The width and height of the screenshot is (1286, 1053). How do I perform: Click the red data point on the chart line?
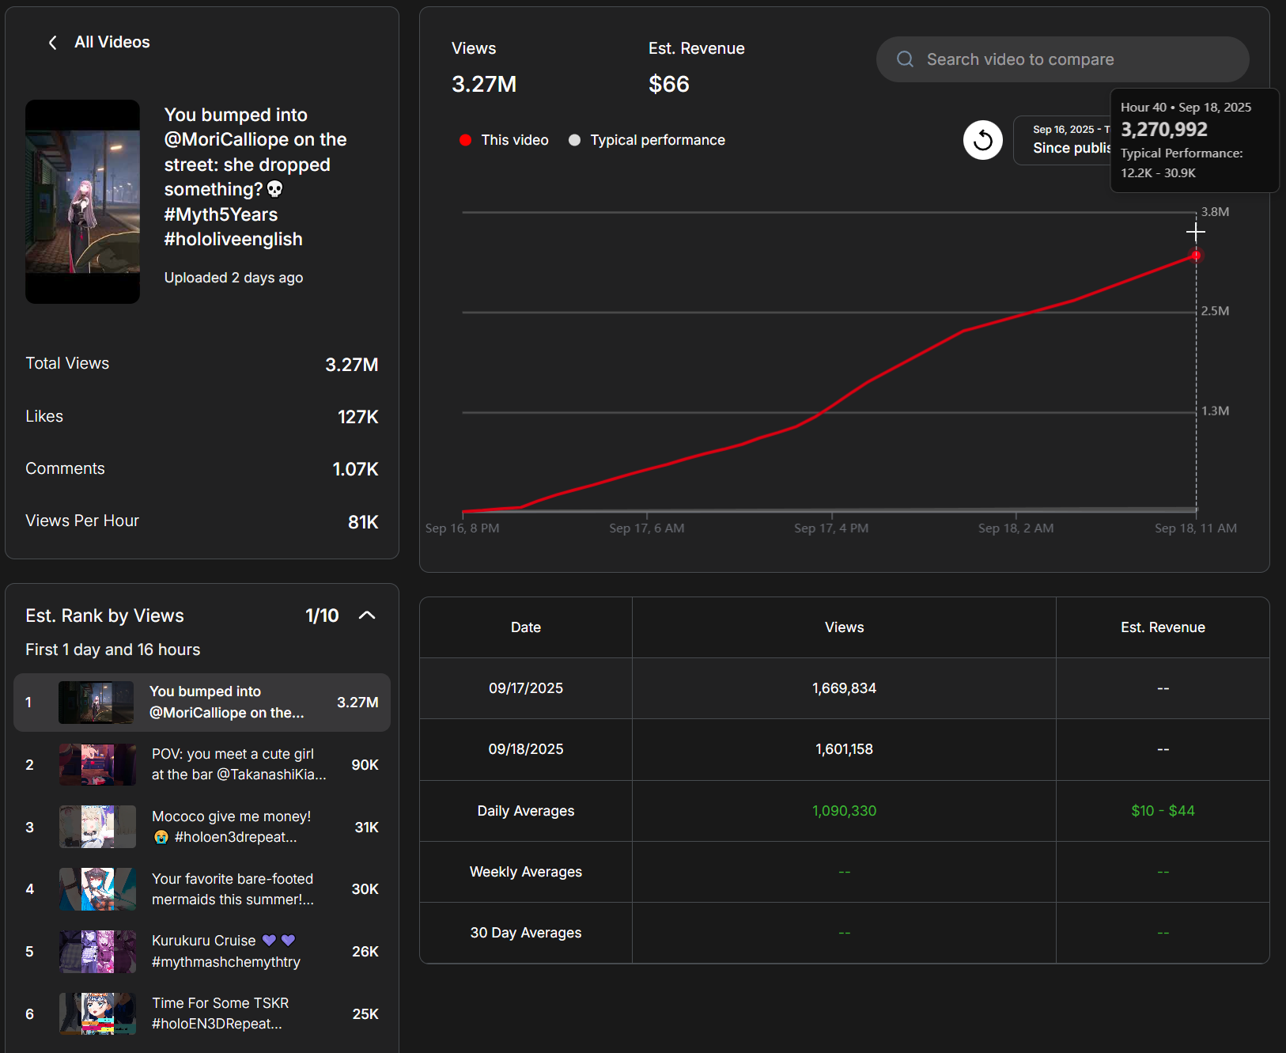click(1196, 256)
